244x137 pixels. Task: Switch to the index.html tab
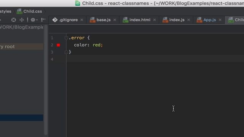[140, 20]
